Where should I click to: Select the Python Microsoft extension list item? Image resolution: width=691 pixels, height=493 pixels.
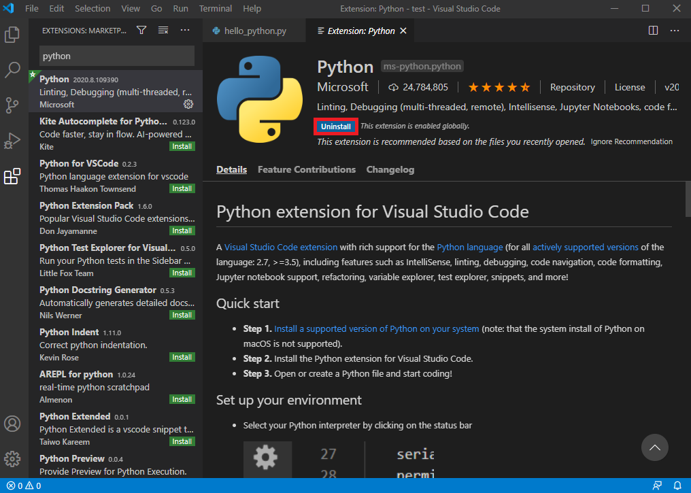tap(116, 91)
